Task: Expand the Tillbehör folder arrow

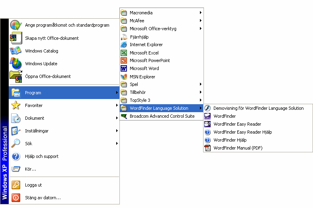Action: (x=201, y=92)
